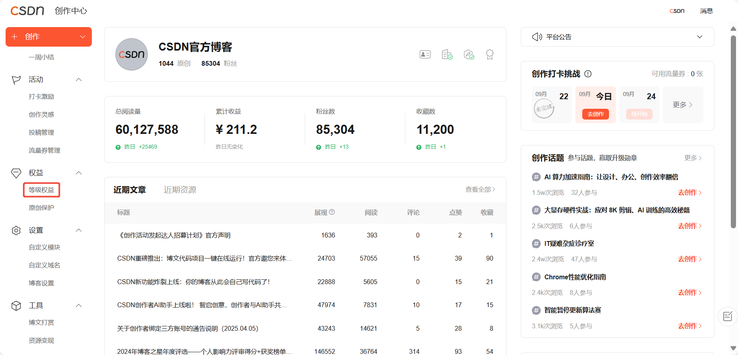Open 打卡激励 in sidebar
This screenshot has width=738, height=355.
tap(42, 96)
